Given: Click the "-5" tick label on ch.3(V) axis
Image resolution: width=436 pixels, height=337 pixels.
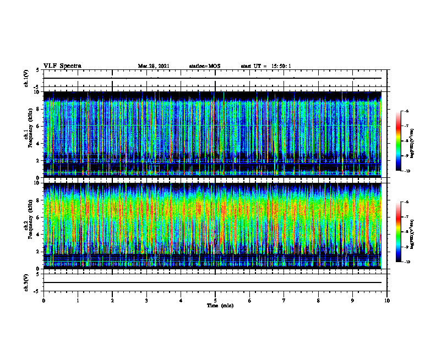Looking at the screenshot, I should (36, 291).
